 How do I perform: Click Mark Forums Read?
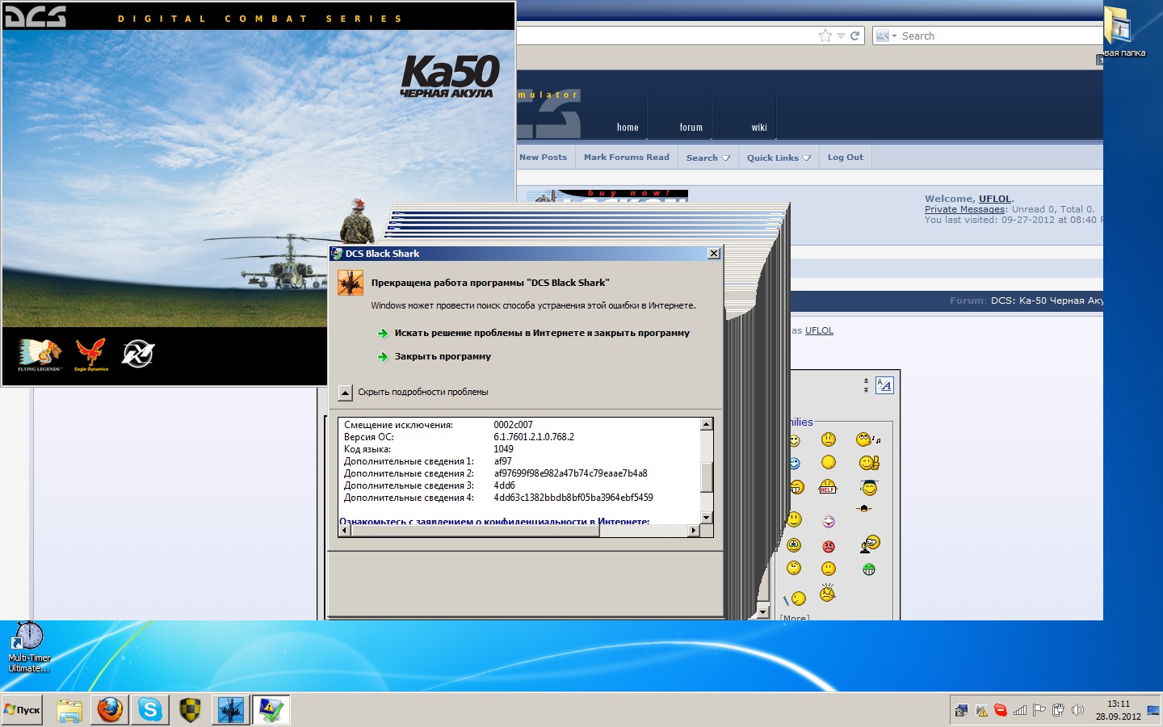627,158
